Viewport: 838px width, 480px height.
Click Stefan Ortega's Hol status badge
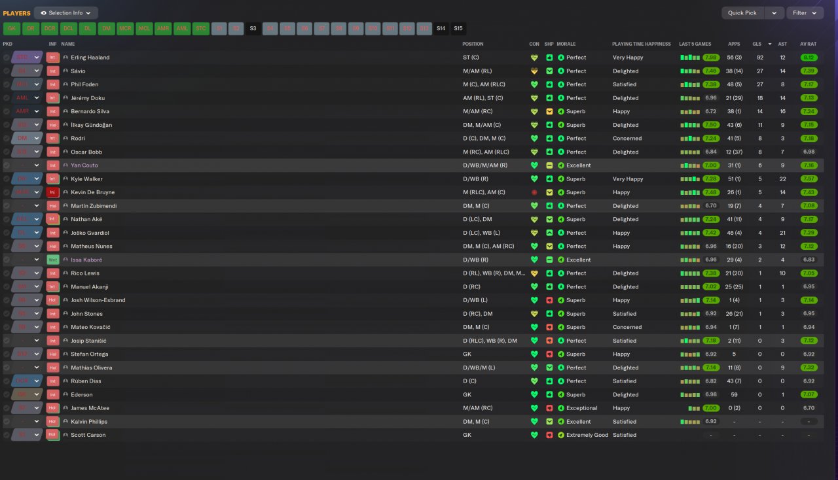(53, 354)
